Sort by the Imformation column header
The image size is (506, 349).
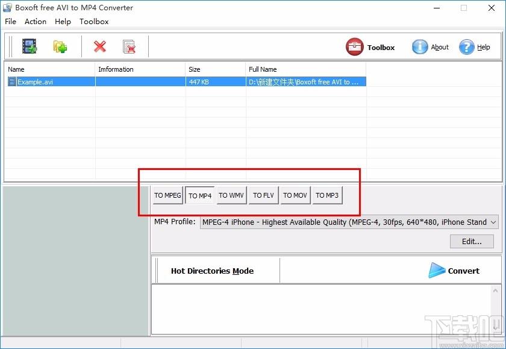tap(140, 69)
